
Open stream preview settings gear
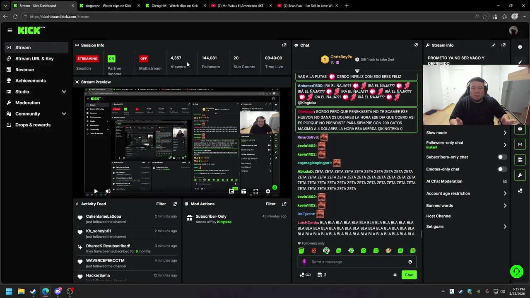[268, 191]
